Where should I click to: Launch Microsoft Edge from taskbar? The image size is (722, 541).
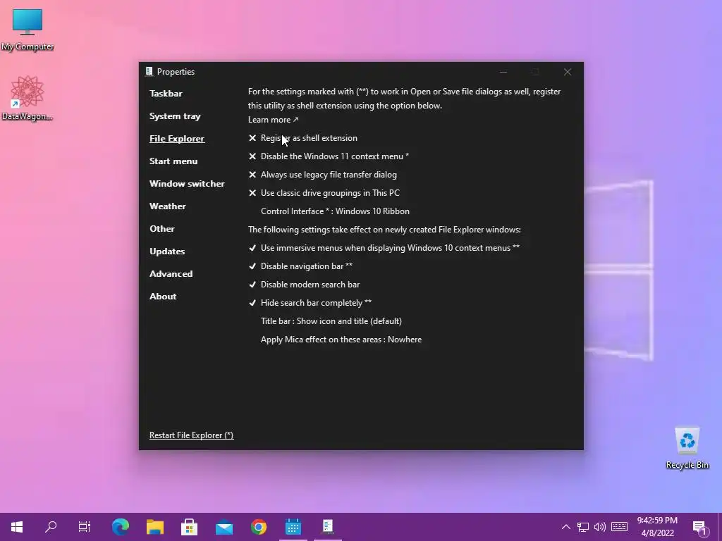coord(121,527)
